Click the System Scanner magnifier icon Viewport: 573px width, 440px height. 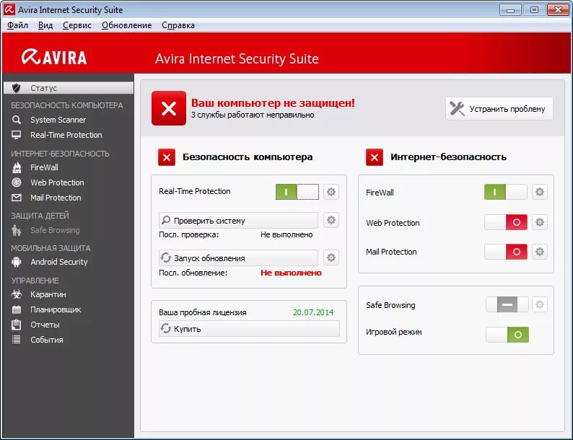coord(16,120)
